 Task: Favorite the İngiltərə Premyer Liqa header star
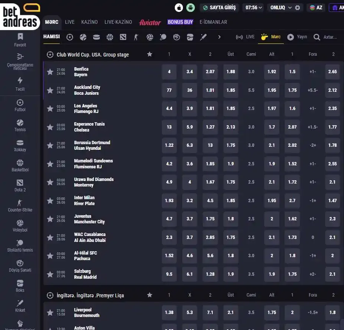coord(150,295)
